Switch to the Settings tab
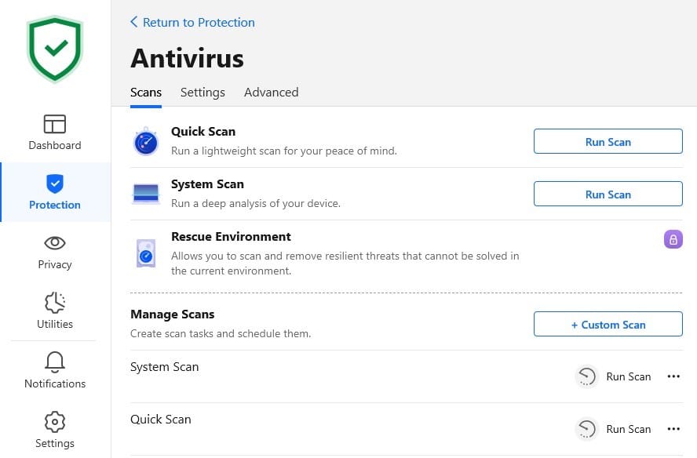 click(x=203, y=92)
